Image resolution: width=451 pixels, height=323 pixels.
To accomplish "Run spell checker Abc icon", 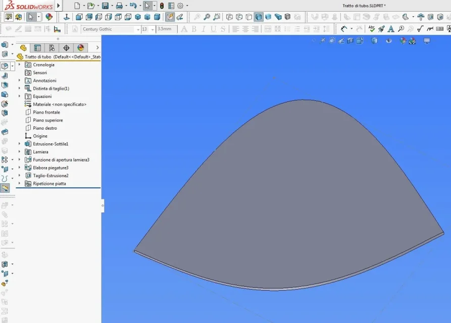I will click(372, 28).
